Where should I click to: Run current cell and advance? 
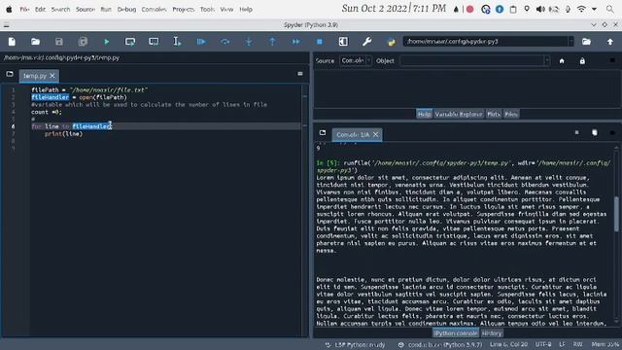(154, 42)
